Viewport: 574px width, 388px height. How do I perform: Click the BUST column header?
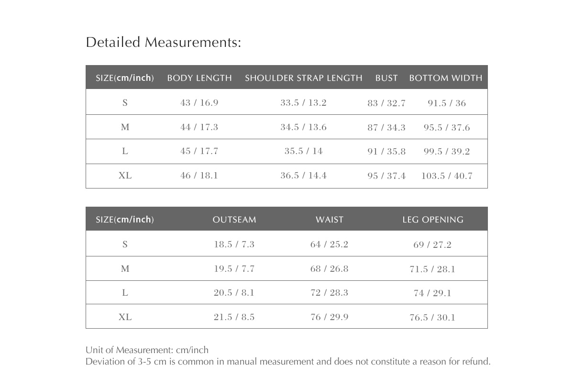(x=386, y=78)
